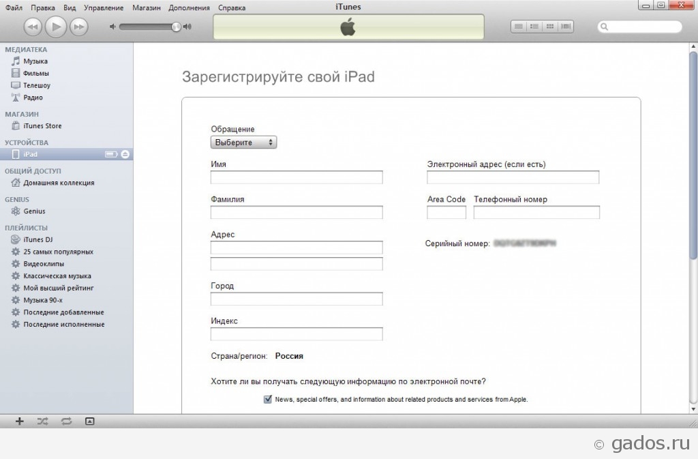Open the Дополнения menu
The height and width of the screenshot is (459, 698).
click(189, 8)
